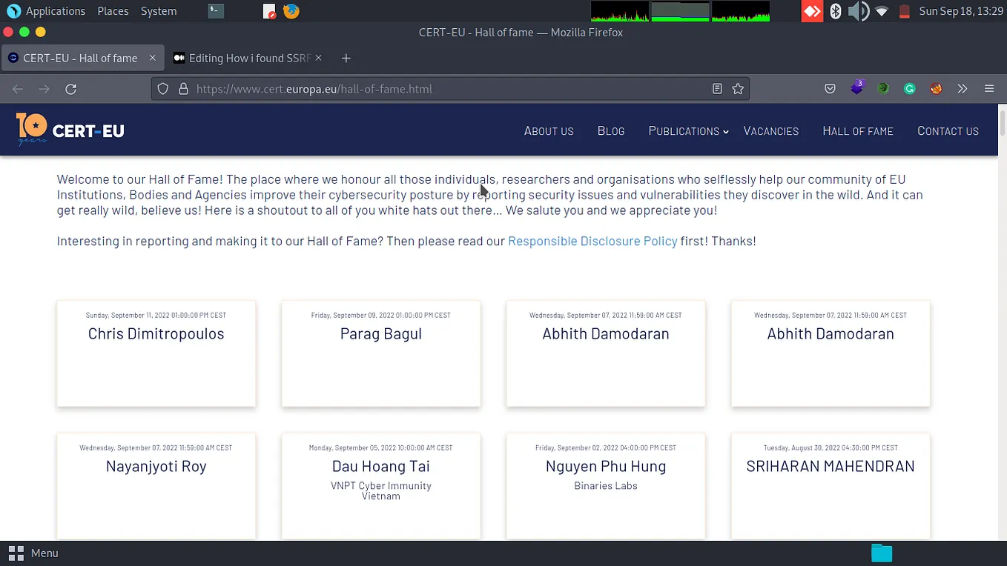Click the Wi-Fi indicator in the system tray
1007x566 pixels.
pyautogui.click(x=881, y=11)
